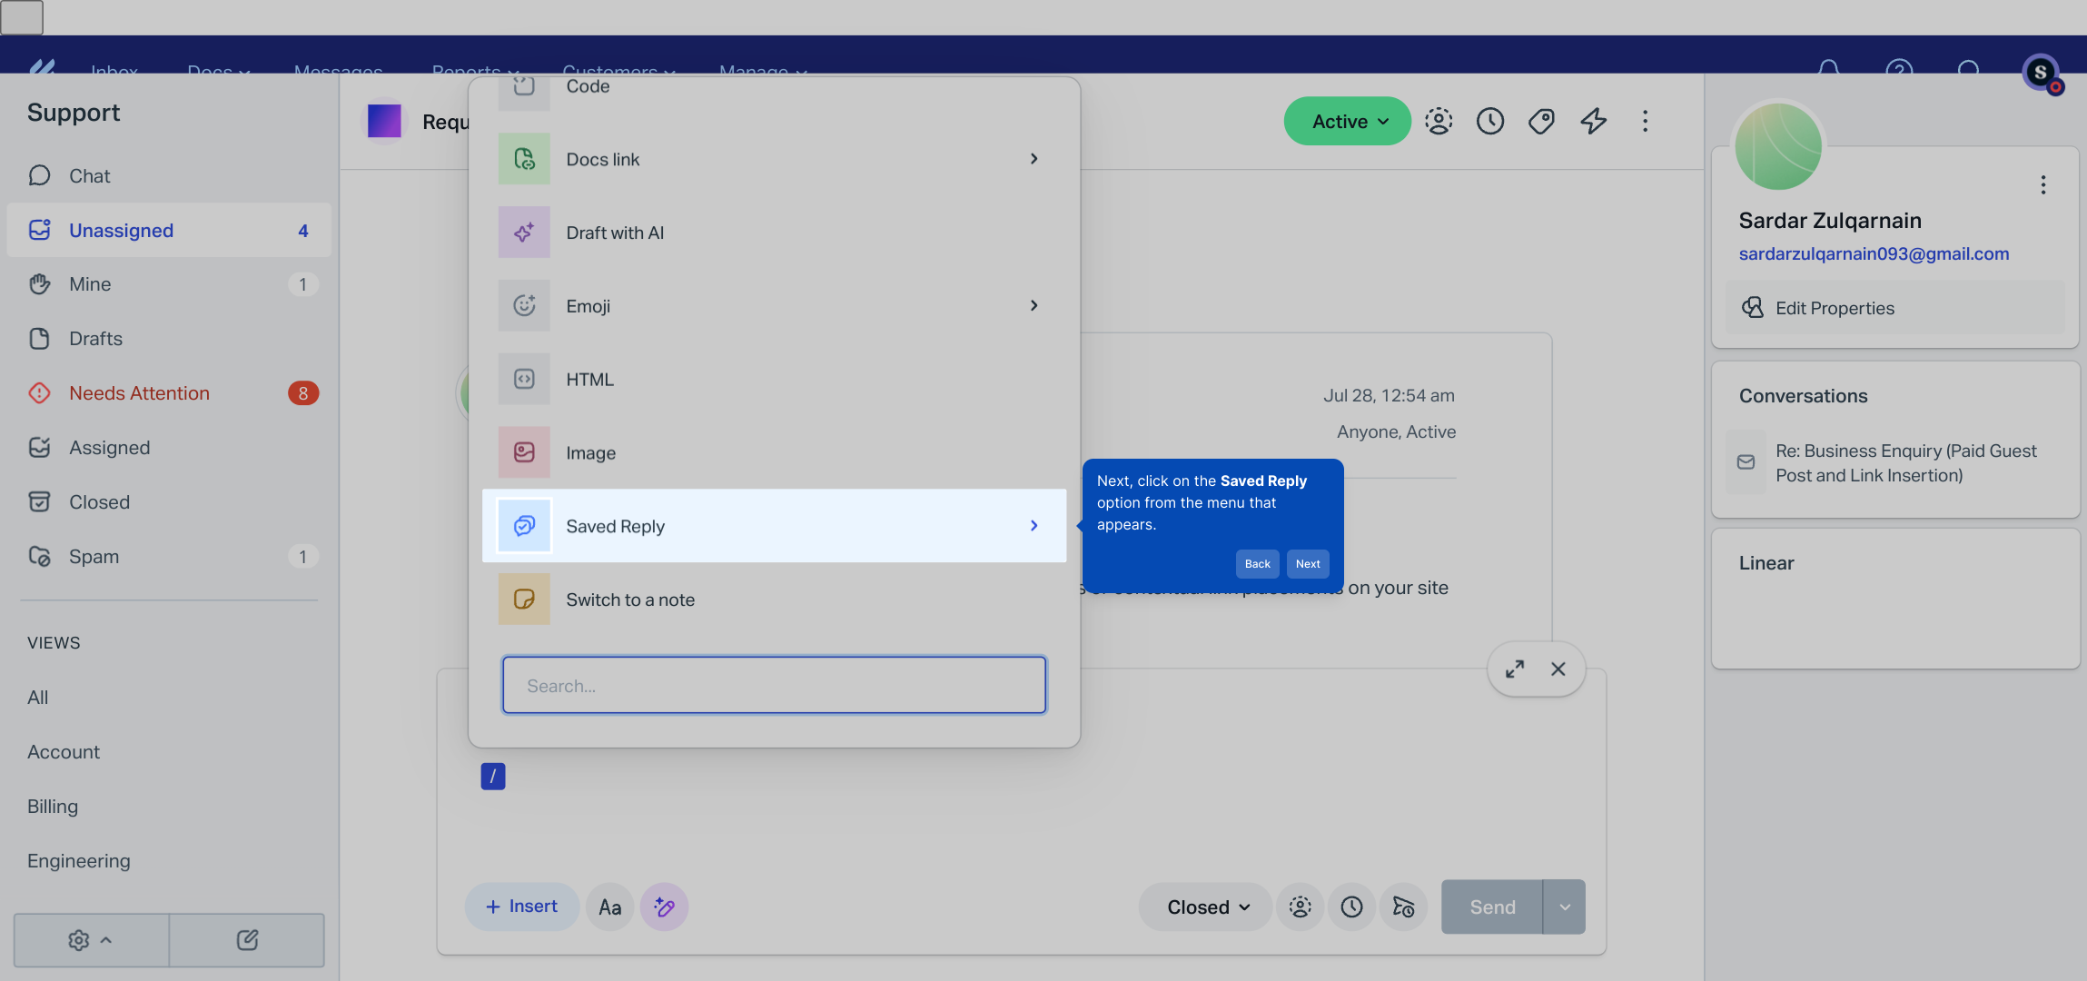The image size is (2087, 981).
Task: Open the Closed status dropdown in editor
Action: coord(1206,907)
